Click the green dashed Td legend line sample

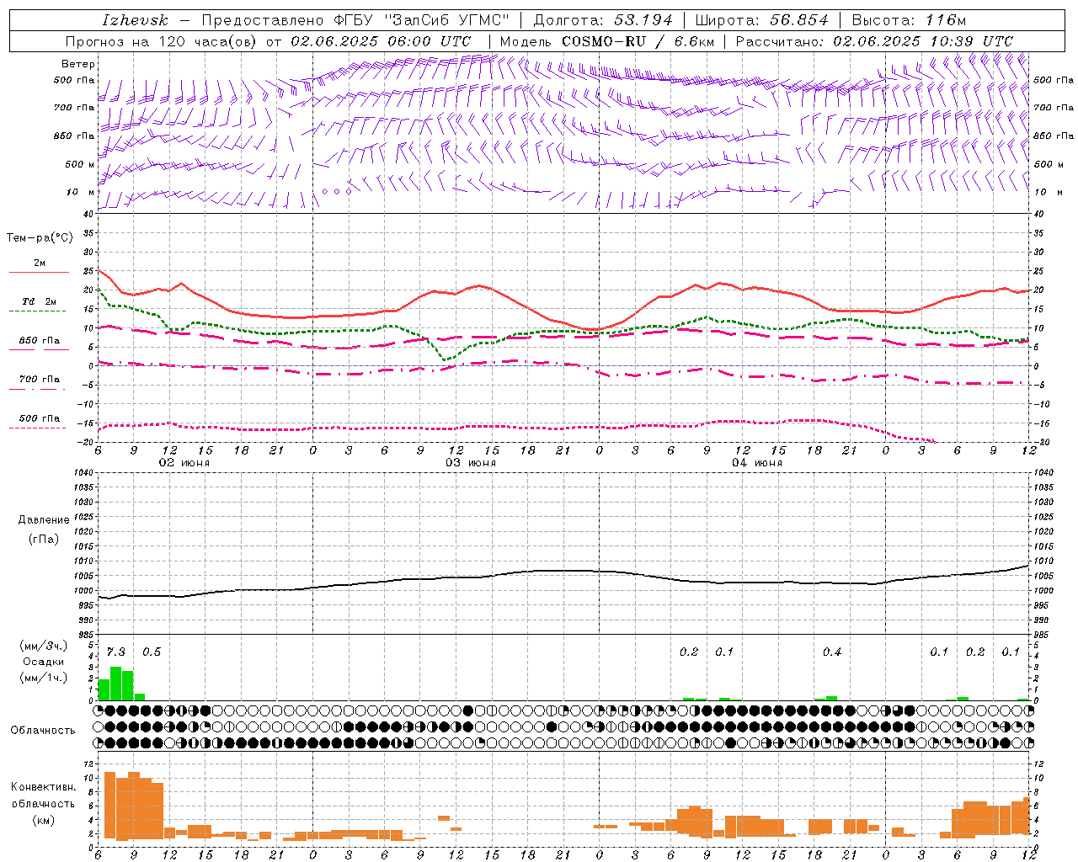38,311
